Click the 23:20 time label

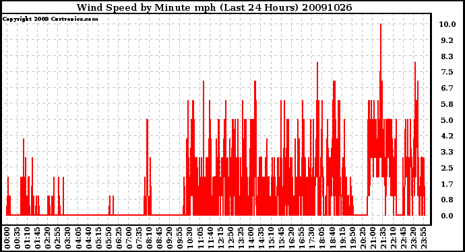click(413, 238)
